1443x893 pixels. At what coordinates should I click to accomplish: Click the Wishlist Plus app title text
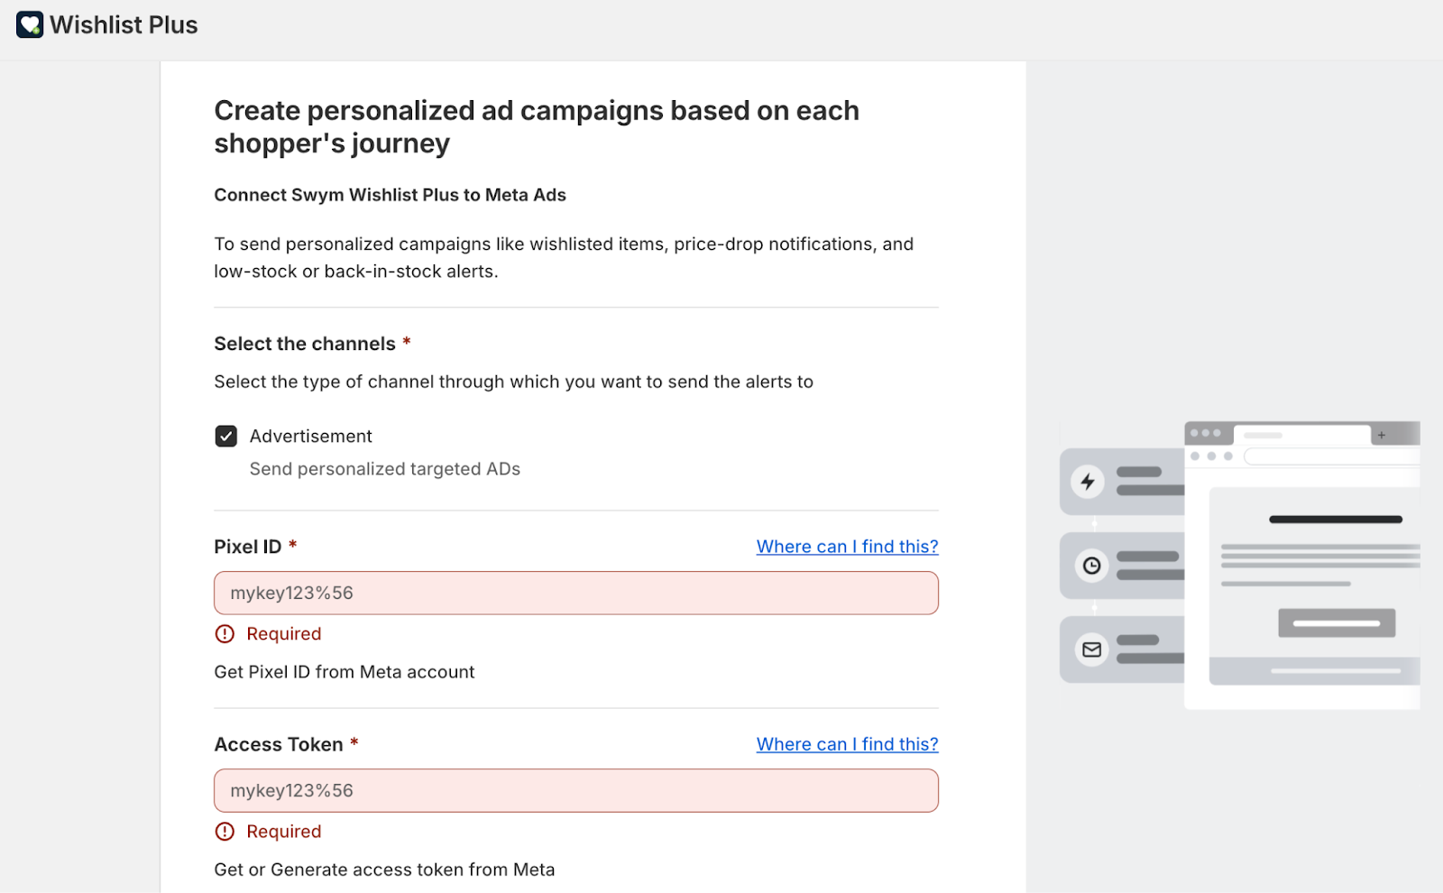124,25
